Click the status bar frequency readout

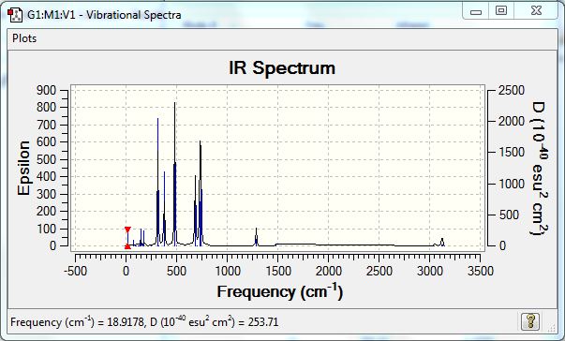pyautogui.click(x=144, y=321)
